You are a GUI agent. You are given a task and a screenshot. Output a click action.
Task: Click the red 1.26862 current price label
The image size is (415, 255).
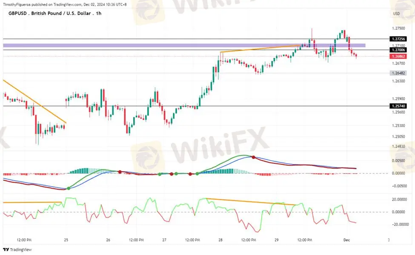pyautogui.click(x=398, y=56)
